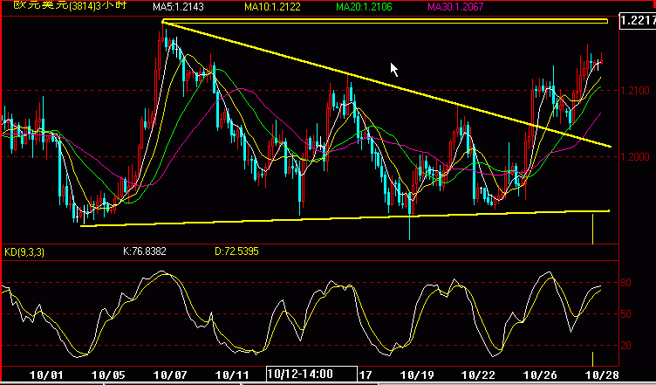Viewport: 656px width, 385px height.
Task: Select the MA30:1.2067 indicator label
Action: 455,7
